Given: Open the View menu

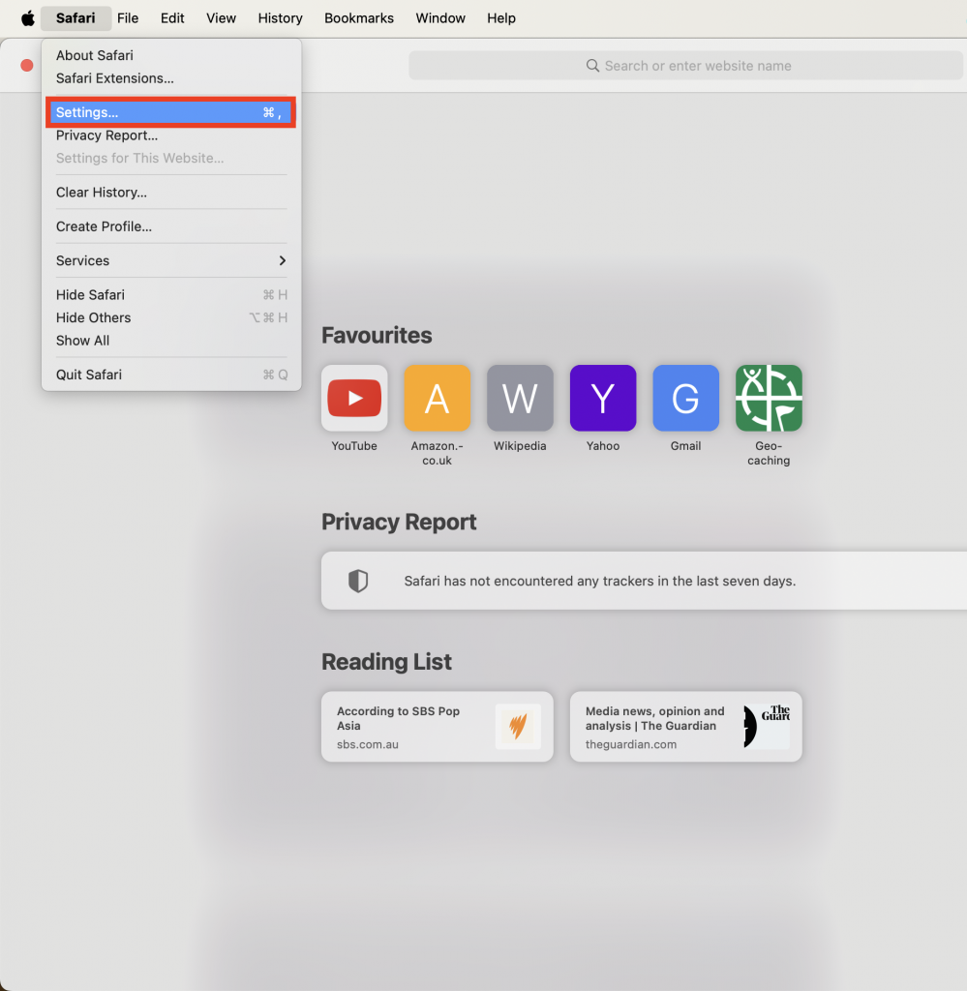Looking at the screenshot, I should click(222, 18).
